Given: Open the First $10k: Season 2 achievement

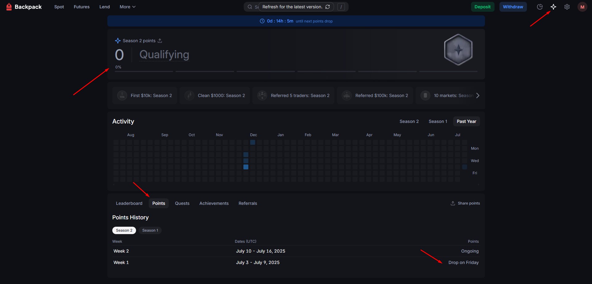Looking at the screenshot, I should pos(145,95).
